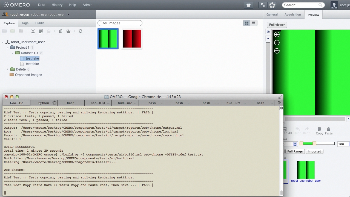
Task: Click the trash delete icon in tree toolbar
Action: tap(61, 31)
